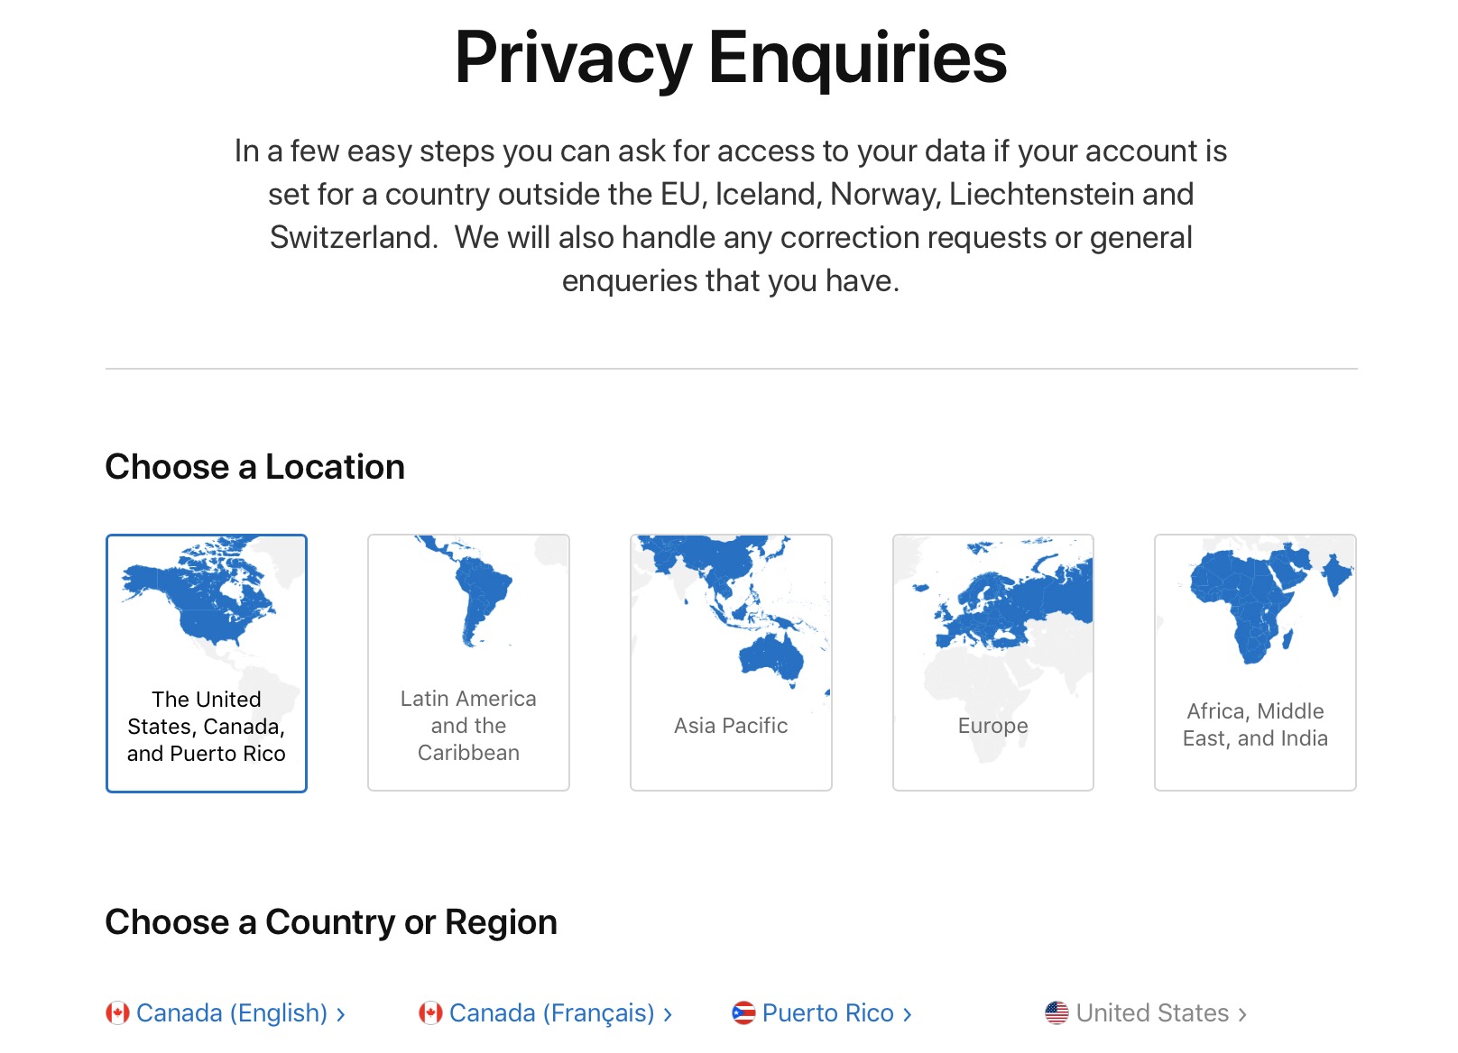Image resolution: width=1458 pixels, height=1053 pixels.
Task: Choose the Asia Pacific location label
Action: pyautogui.click(x=731, y=726)
